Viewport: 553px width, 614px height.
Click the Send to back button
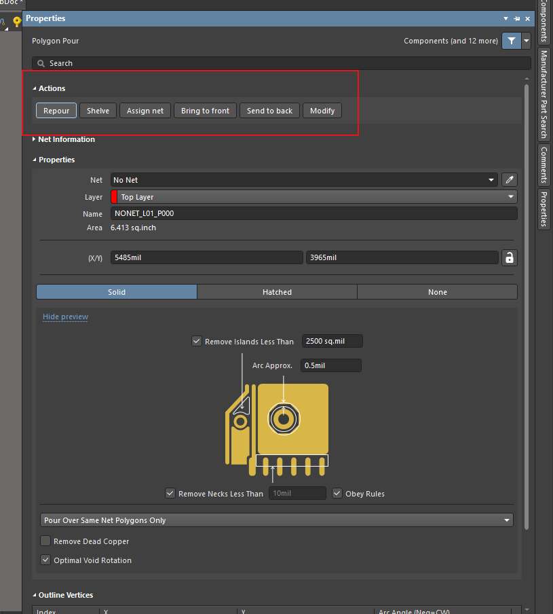point(269,111)
